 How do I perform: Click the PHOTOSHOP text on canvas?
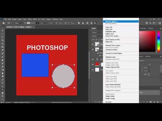click(x=47, y=48)
